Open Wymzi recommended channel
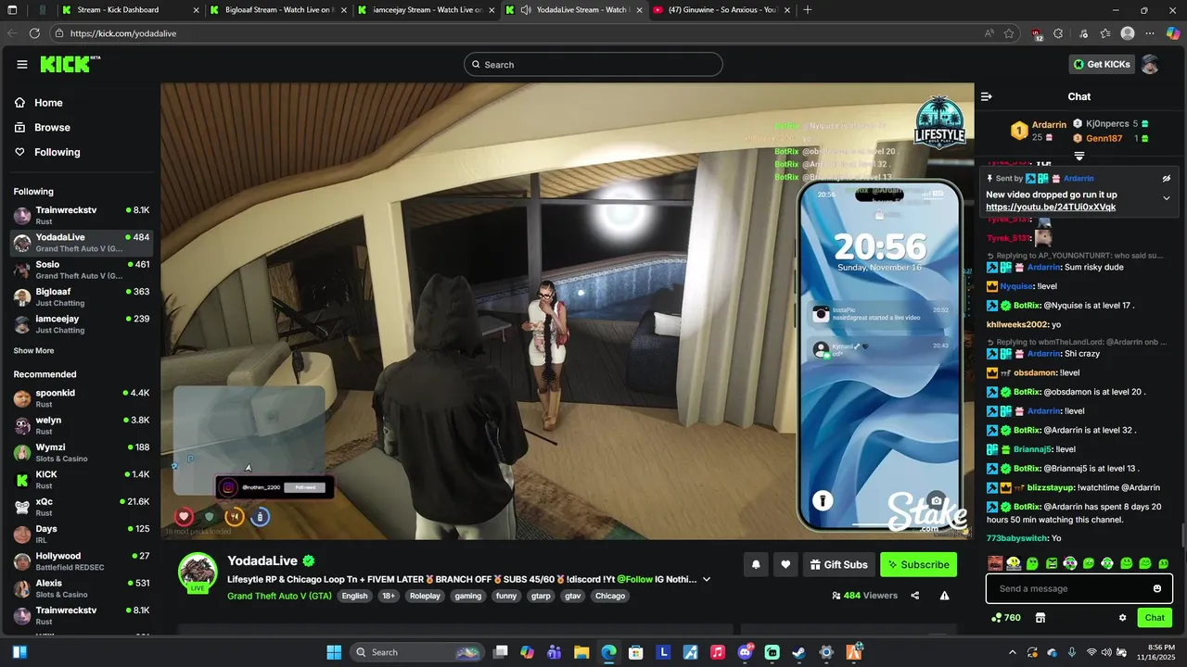This screenshot has width=1187, height=667. pos(82,452)
